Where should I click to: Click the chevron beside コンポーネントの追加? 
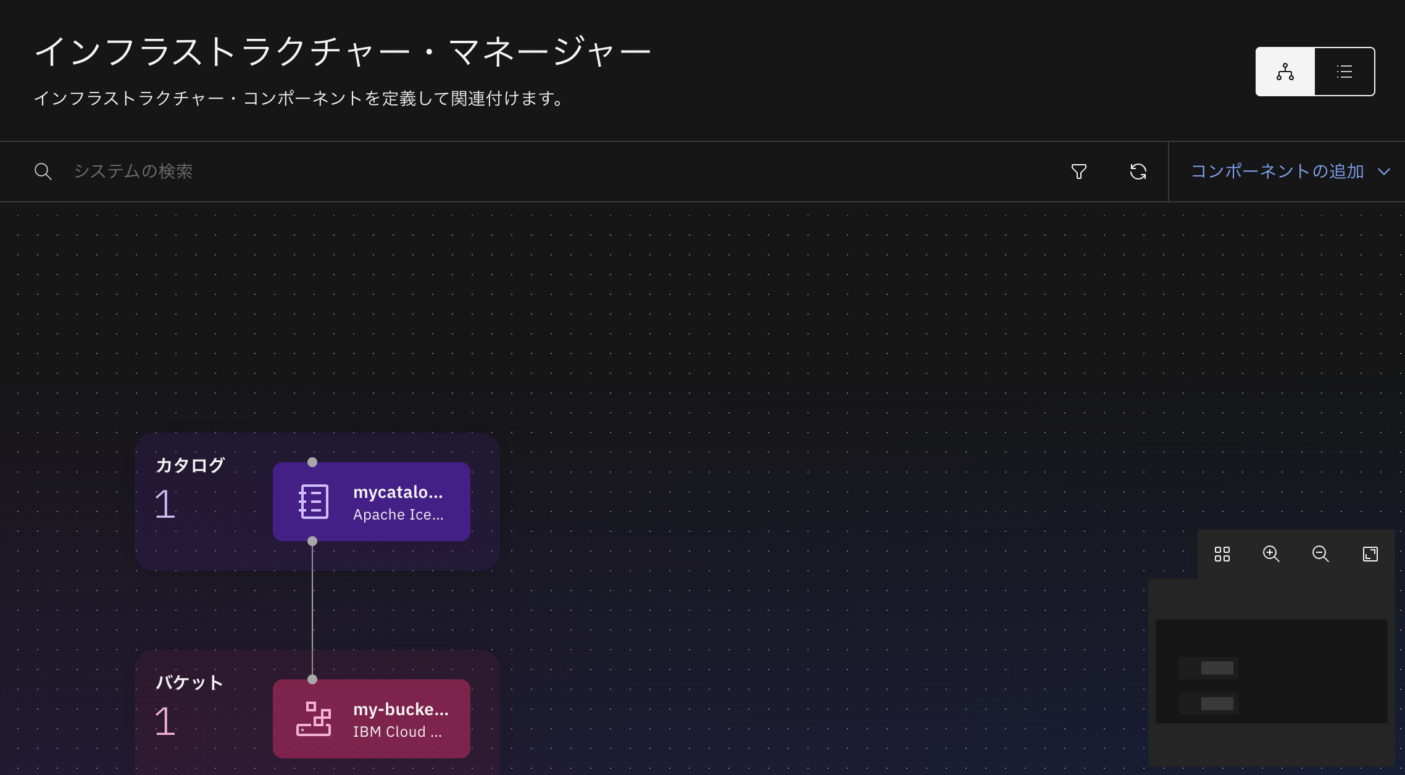click(x=1384, y=172)
